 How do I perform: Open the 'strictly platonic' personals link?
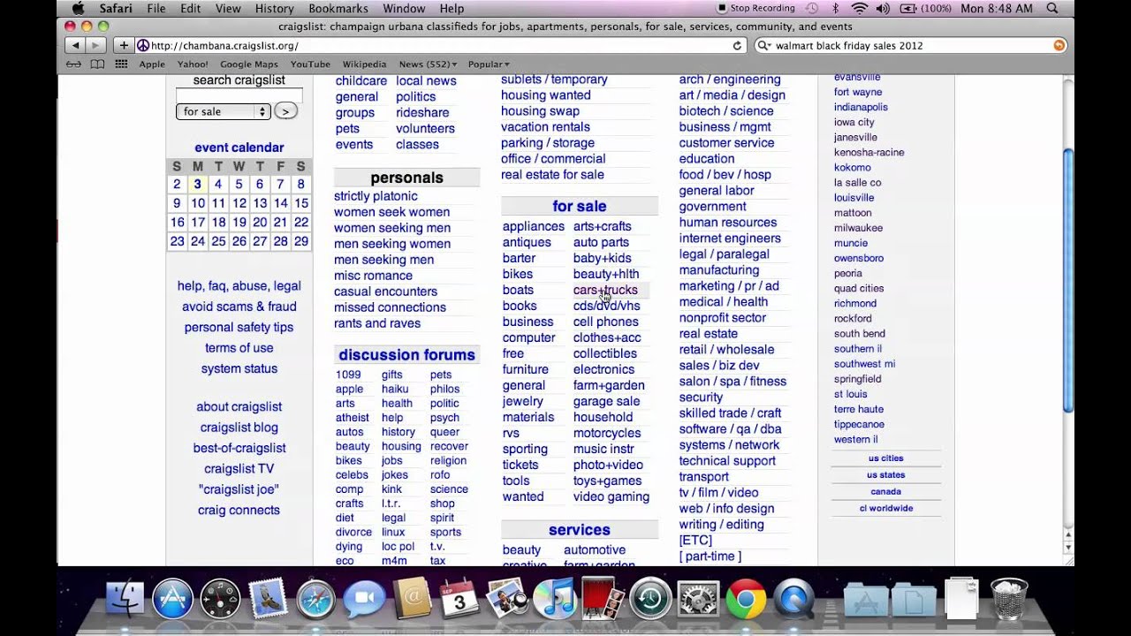click(x=376, y=196)
